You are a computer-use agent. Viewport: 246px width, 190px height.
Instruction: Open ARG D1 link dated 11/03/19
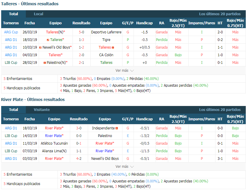11,143
